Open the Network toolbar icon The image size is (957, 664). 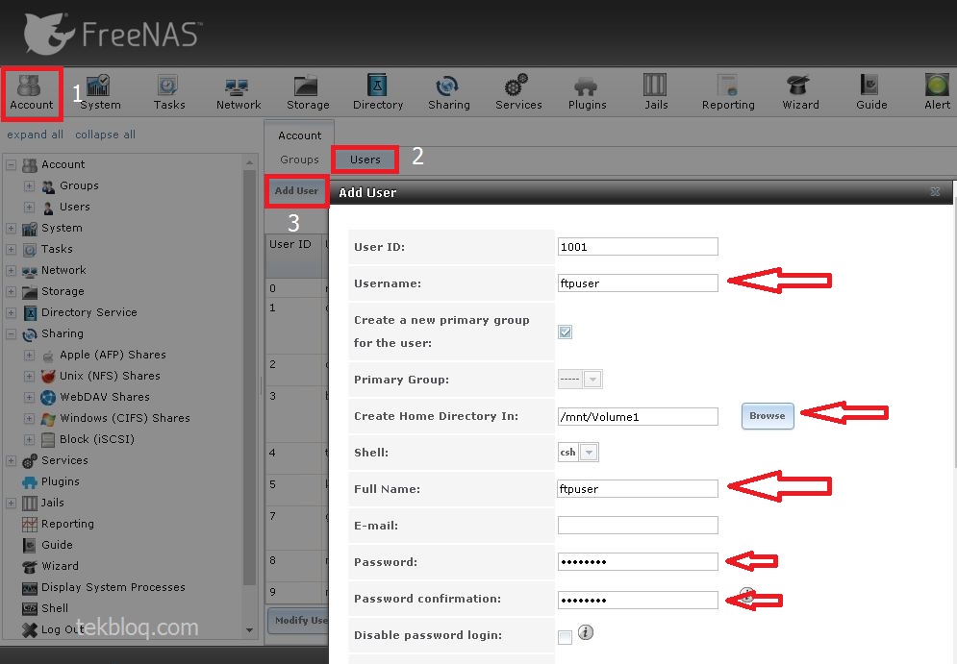[238, 93]
